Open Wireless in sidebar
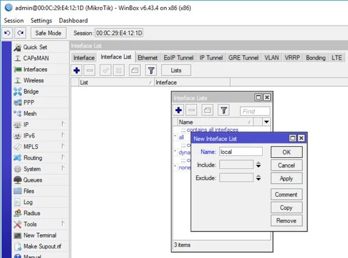The image size is (348, 258). point(41,80)
